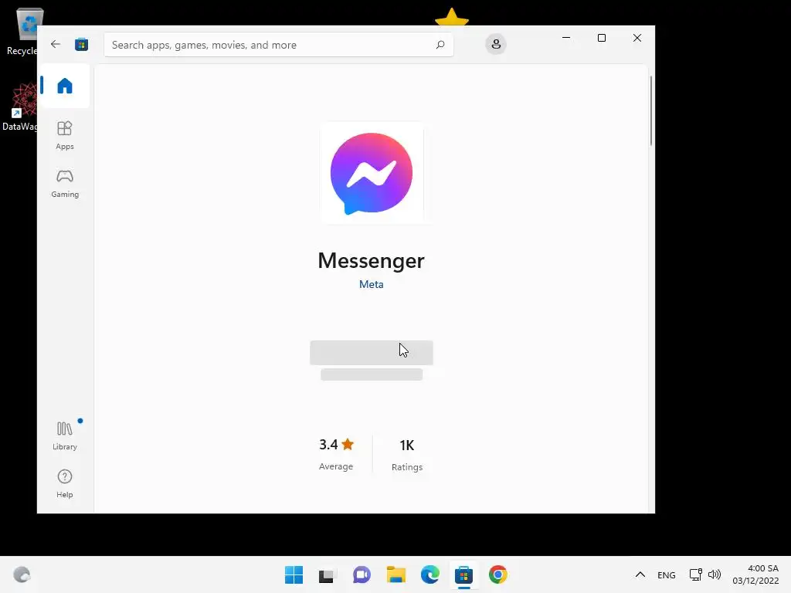Close the Microsoft Store window
Screen dimensions: 791x593
[637, 38]
